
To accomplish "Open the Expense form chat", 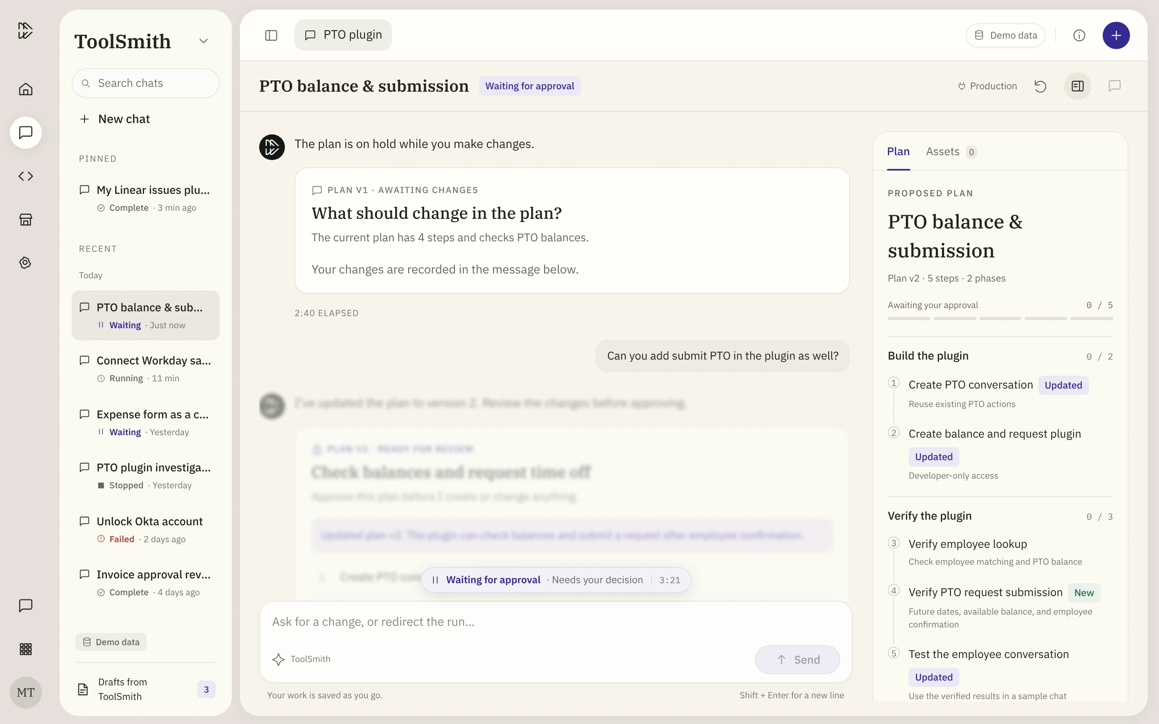I will point(146,422).
